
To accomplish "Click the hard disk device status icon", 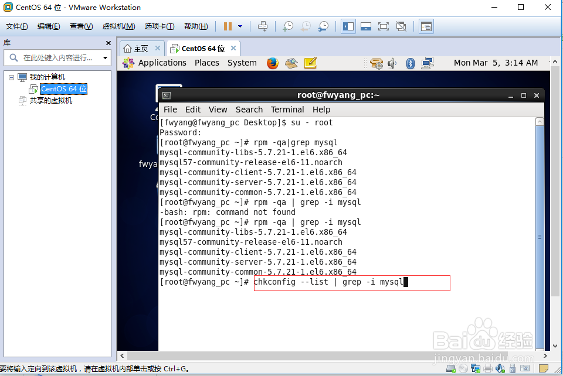I will [x=451, y=368].
